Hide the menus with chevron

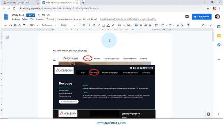(x=211, y=25)
